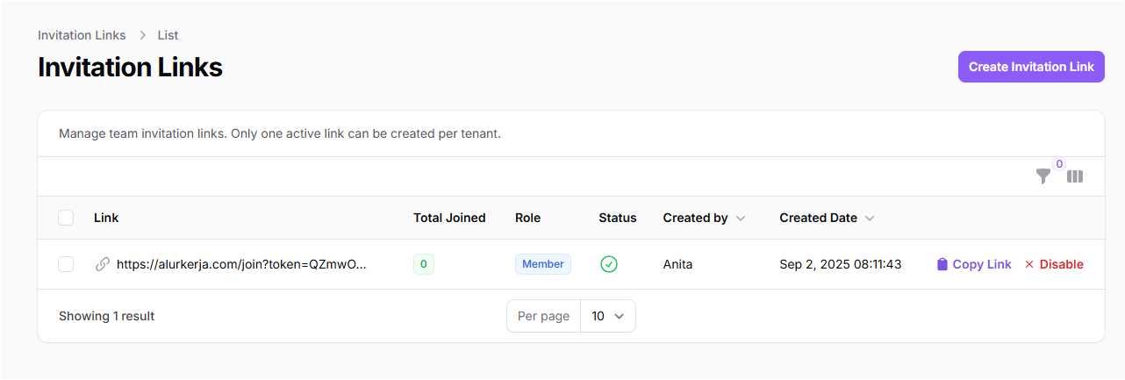Click the clipboard icon for Copy Link
The image size is (1125, 380).
(942, 264)
